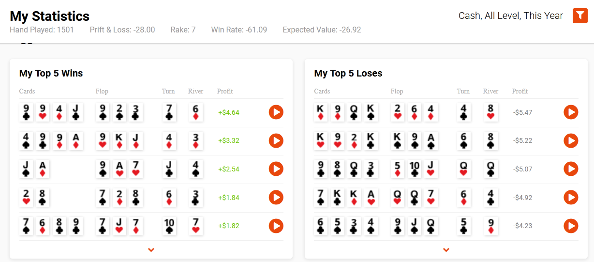The width and height of the screenshot is (594, 262).
Task: Play replay of the -$4.92 losing hand
Action: point(571,198)
